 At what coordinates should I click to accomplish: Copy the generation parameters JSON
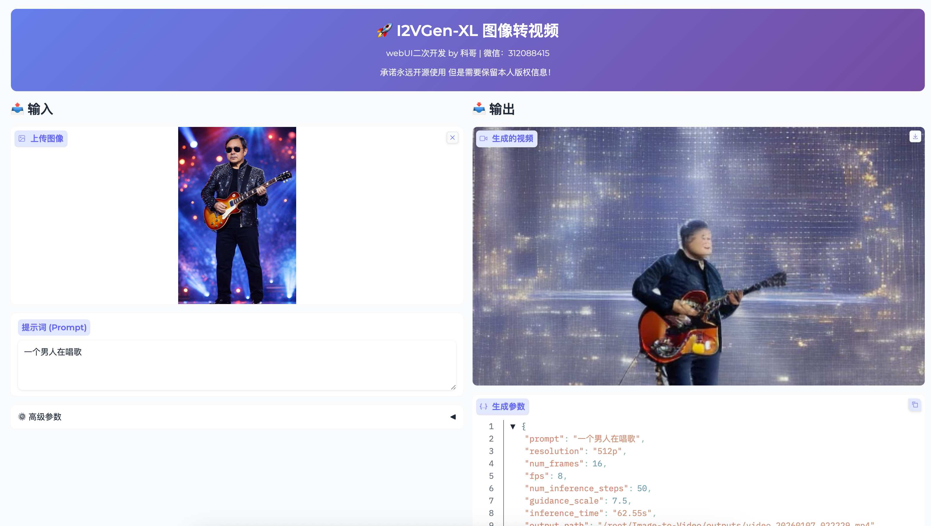[x=915, y=405]
